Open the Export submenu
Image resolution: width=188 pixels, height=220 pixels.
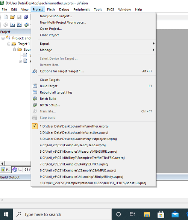[93, 44]
